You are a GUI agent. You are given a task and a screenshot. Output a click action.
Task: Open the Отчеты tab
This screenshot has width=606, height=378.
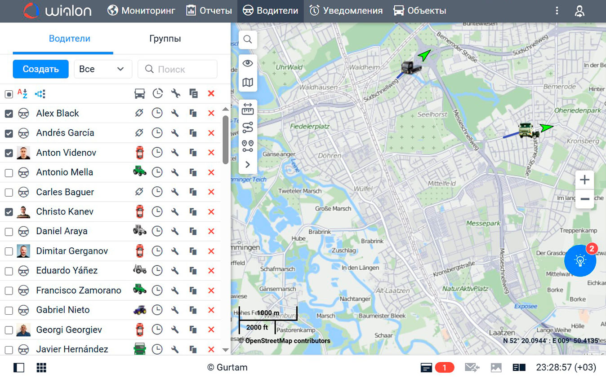click(x=209, y=11)
